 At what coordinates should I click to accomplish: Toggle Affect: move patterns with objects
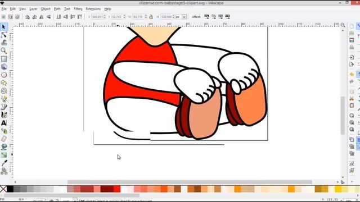click(227, 17)
